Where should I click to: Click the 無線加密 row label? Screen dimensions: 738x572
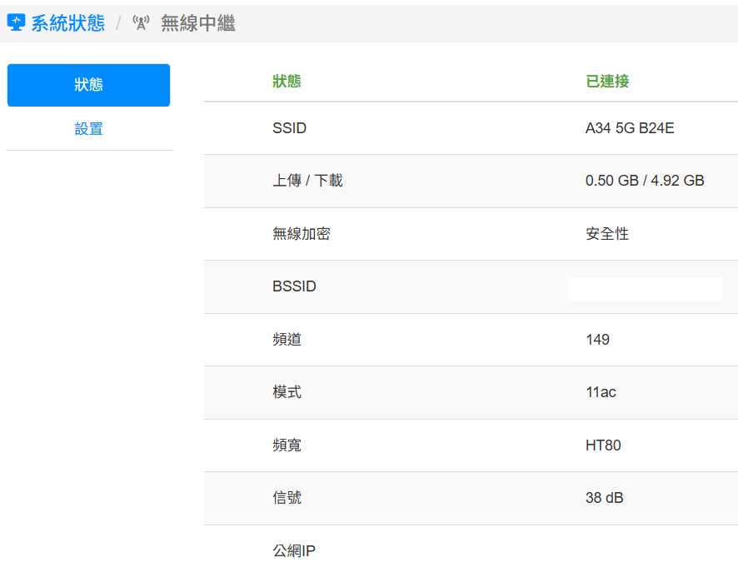pos(301,234)
